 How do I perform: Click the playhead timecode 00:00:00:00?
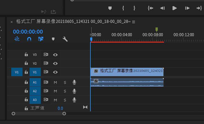(x=28, y=32)
